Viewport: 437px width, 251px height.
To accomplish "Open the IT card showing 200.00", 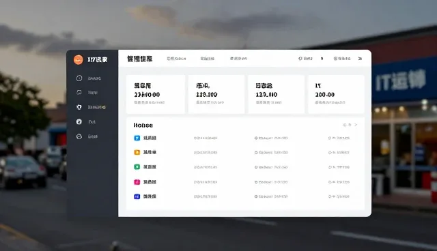I will 336,94.
